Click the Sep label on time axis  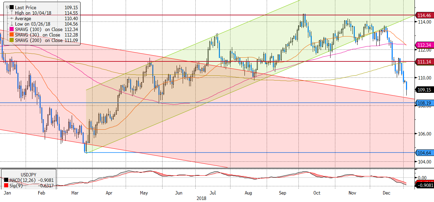pos(283,193)
